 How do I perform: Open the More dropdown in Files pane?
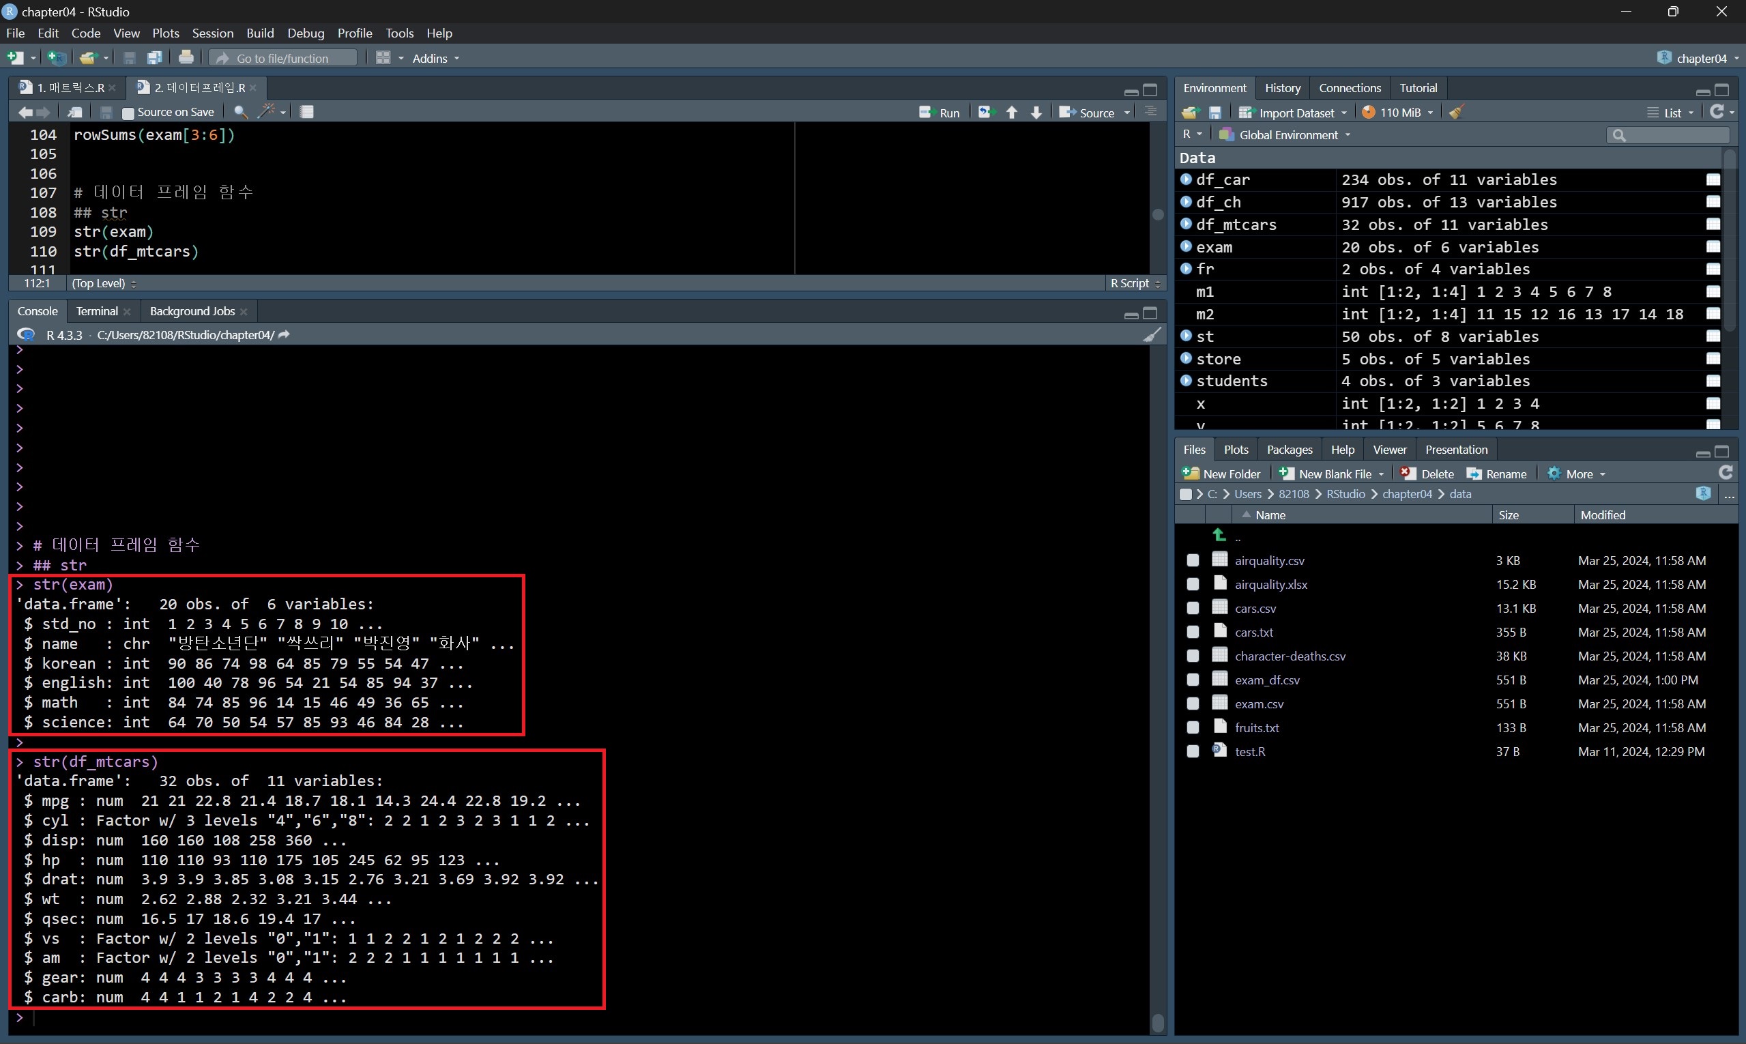(1578, 474)
